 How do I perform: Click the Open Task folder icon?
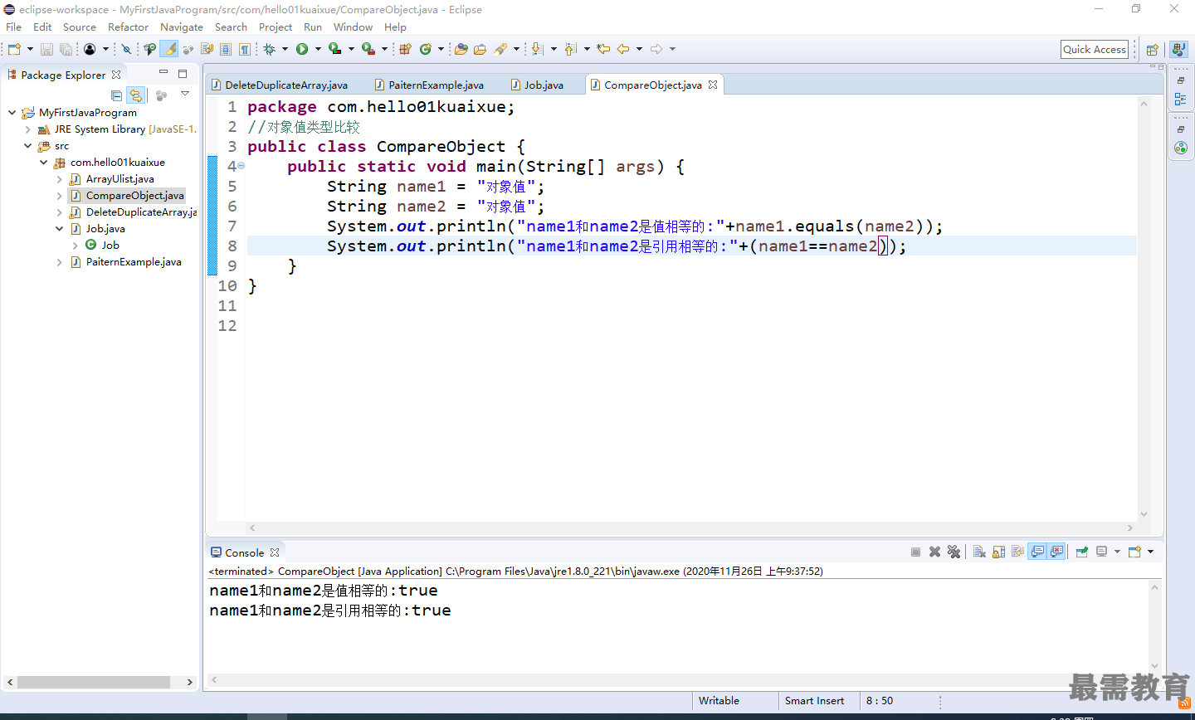click(x=480, y=50)
